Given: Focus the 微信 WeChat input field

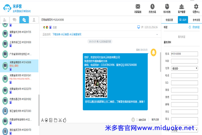Looking at the screenshot, I should [184, 90].
